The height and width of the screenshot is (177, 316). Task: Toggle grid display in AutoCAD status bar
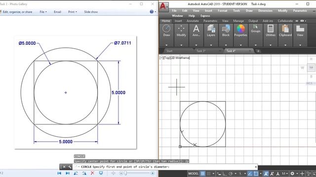point(202,174)
